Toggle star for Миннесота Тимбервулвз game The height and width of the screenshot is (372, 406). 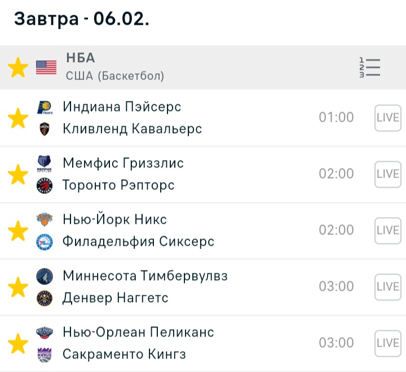(18, 287)
